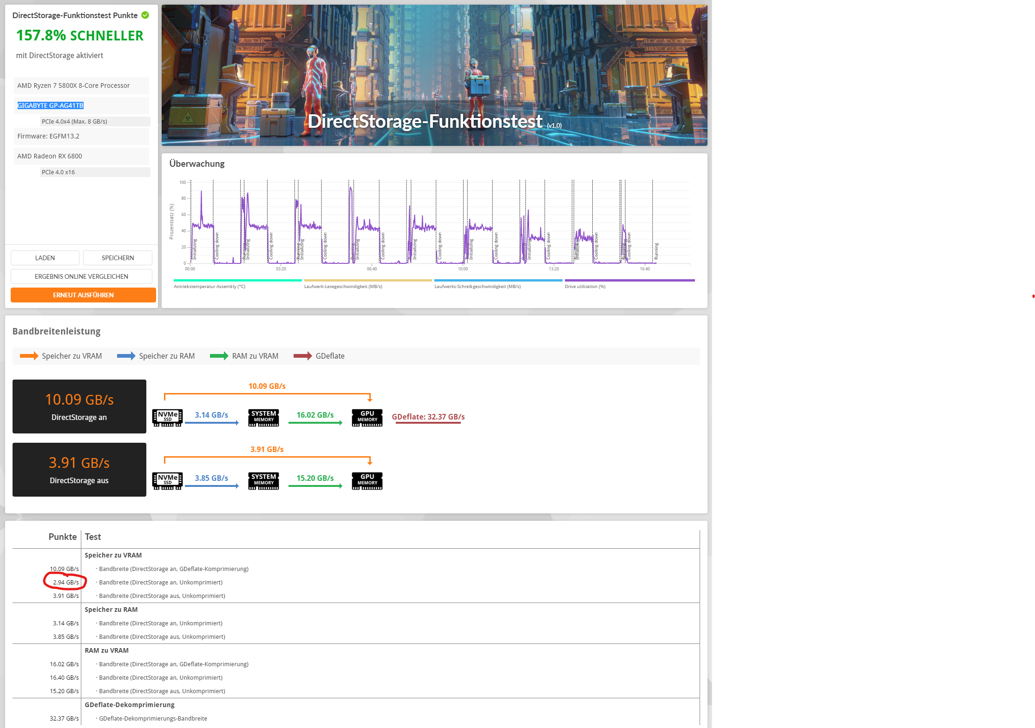Click red GDeflate legend arrow icon
Image resolution: width=1035 pixels, height=728 pixels.
tap(302, 356)
